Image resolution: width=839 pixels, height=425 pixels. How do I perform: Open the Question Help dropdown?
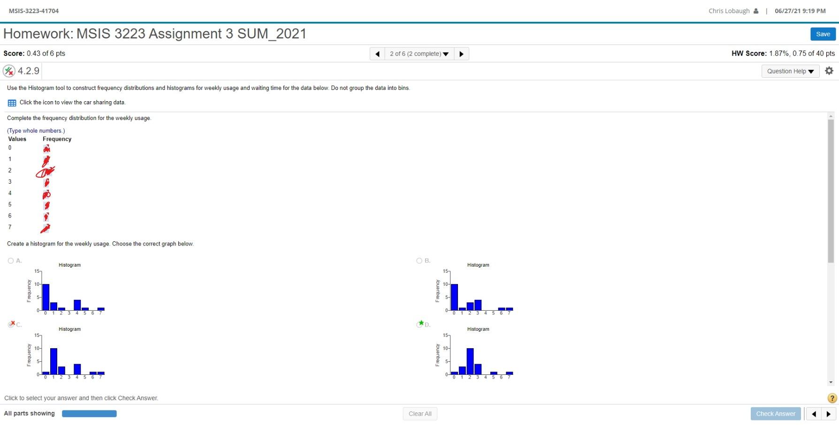point(790,71)
